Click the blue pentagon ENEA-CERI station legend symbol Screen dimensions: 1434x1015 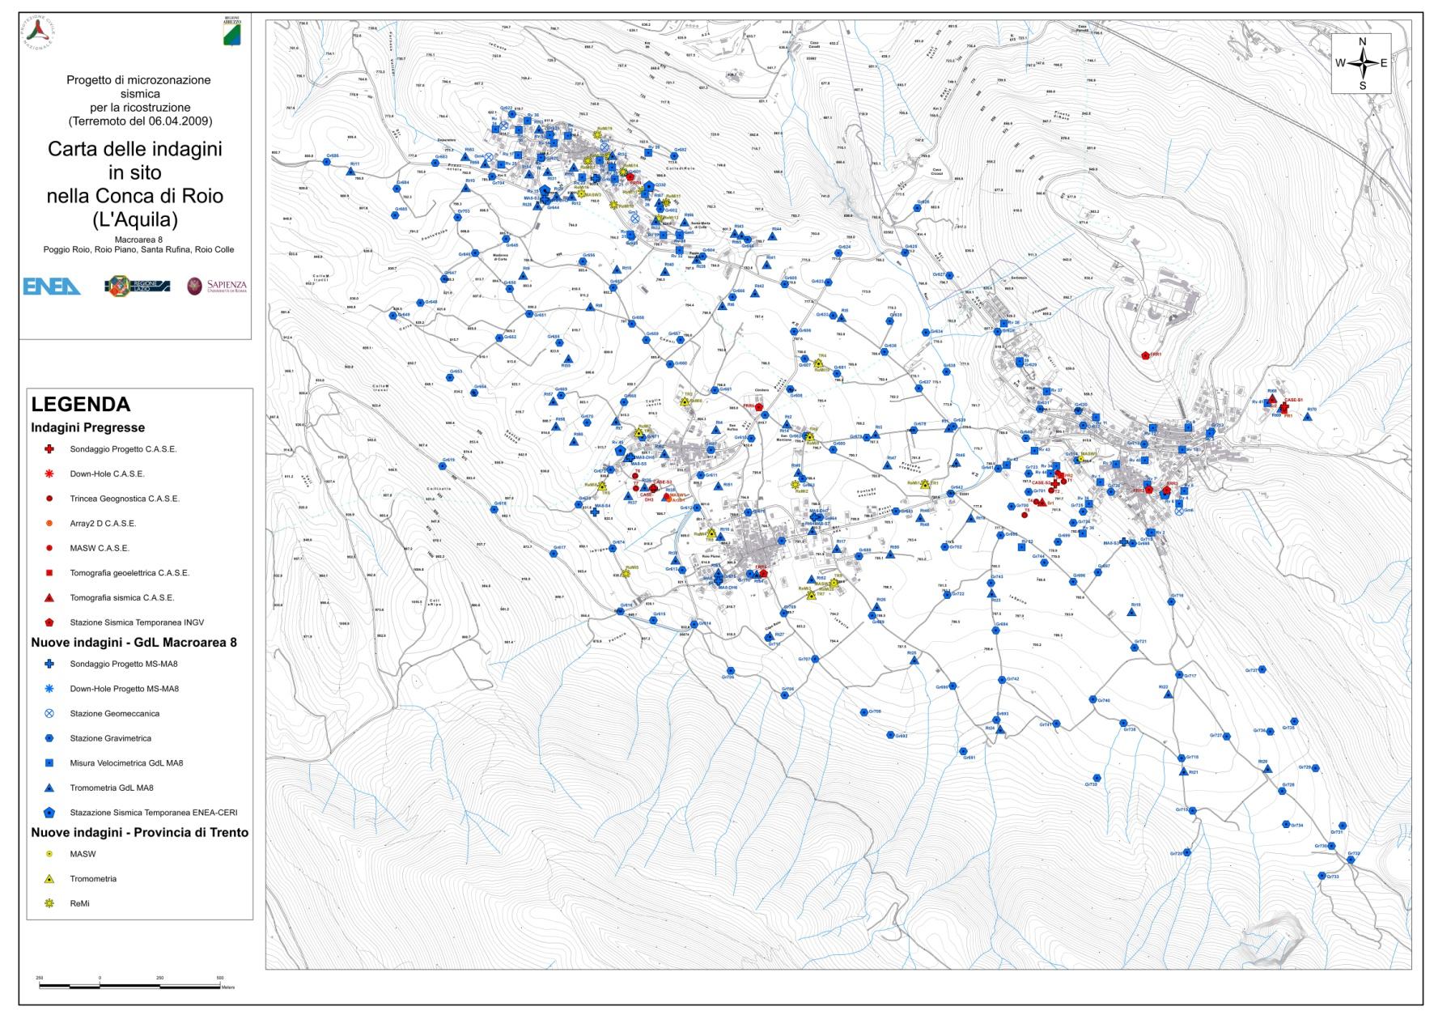pos(49,812)
